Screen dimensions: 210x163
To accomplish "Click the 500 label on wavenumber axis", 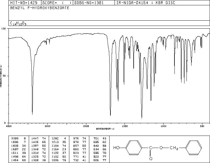I will [x=202, y=126].
